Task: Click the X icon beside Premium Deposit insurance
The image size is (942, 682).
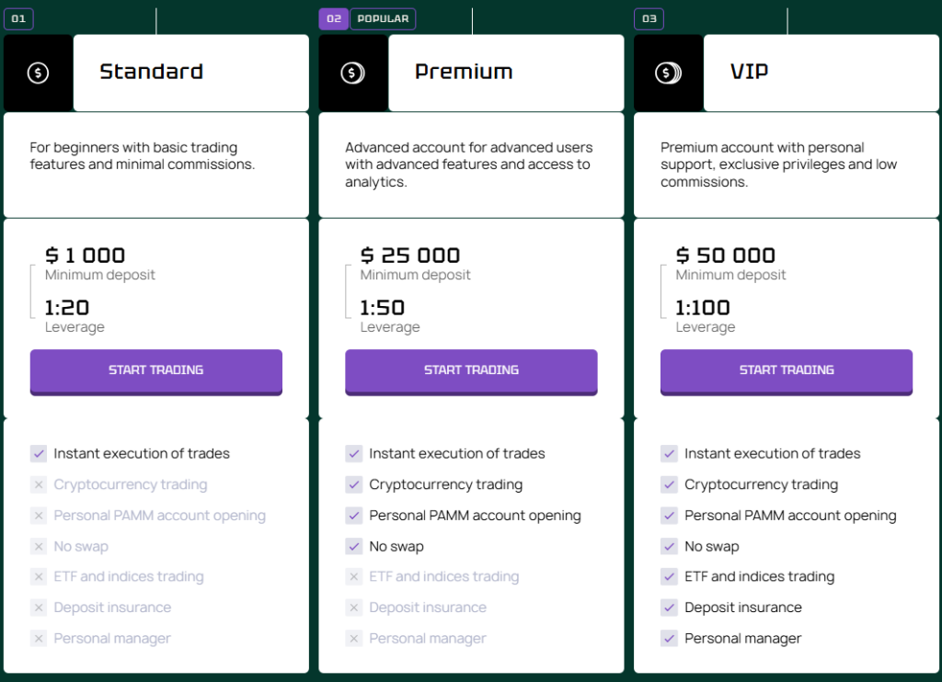Action: [354, 608]
